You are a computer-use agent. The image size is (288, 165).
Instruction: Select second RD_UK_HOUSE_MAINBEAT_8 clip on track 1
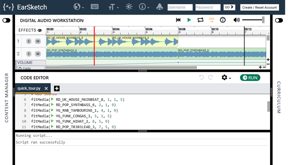click(145, 41)
